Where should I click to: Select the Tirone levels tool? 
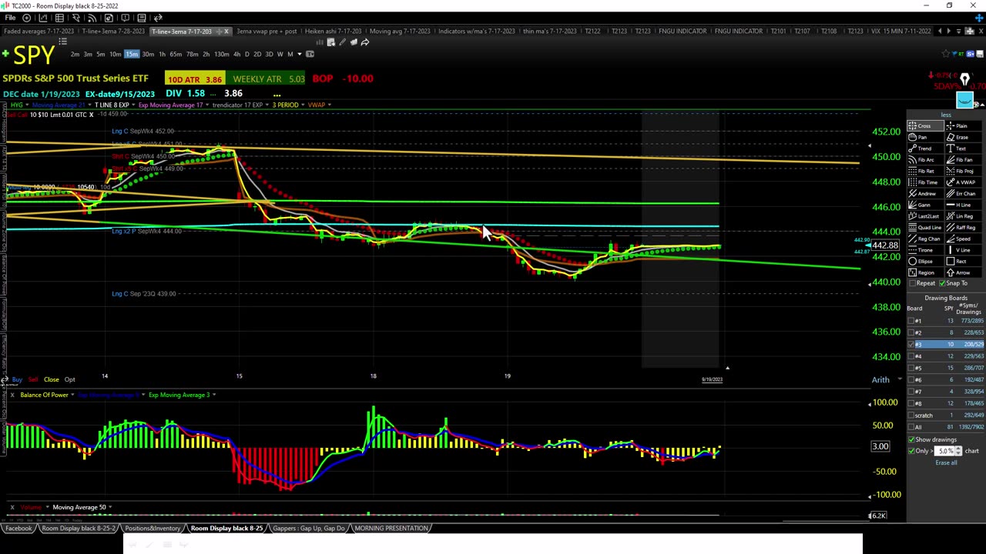point(925,250)
